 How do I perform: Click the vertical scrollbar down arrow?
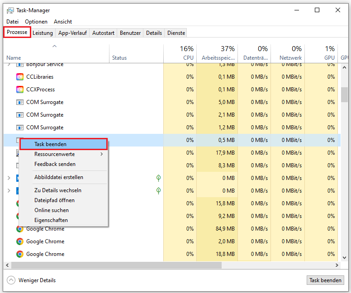[x=344, y=258]
